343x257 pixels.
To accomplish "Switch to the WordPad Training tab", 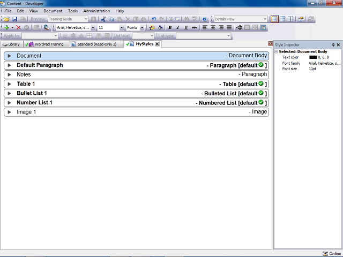I will click(x=46, y=44).
